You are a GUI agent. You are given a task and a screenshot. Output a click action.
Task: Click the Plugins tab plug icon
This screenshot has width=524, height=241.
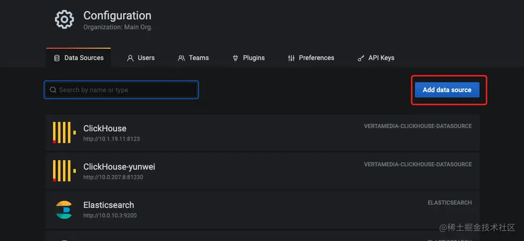point(235,58)
